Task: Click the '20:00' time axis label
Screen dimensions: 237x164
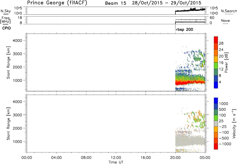Action: [x=175, y=158]
